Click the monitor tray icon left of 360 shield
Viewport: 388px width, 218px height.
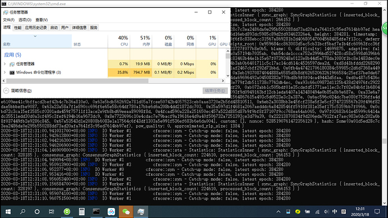pos(288,212)
